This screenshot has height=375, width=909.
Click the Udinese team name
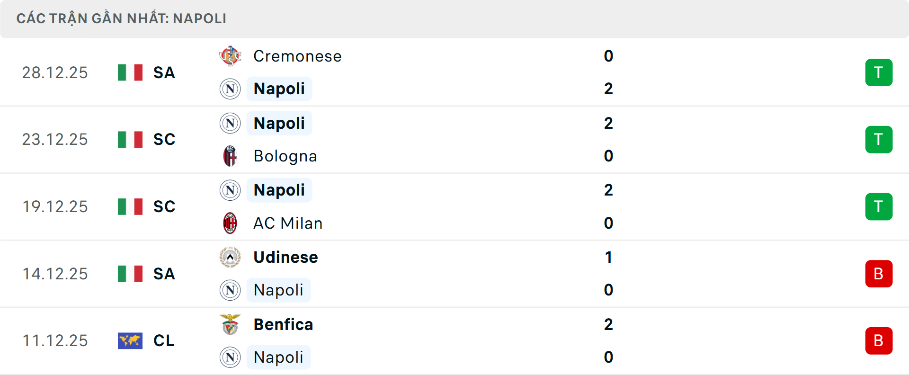click(285, 257)
